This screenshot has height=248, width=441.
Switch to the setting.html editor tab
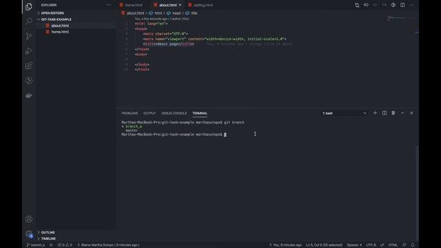(203, 5)
